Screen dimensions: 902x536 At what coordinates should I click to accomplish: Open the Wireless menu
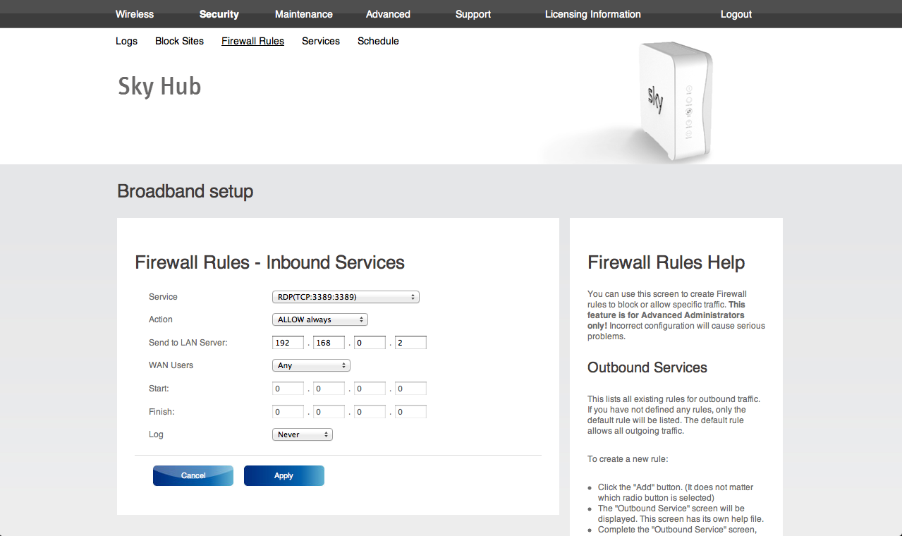[134, 14]
